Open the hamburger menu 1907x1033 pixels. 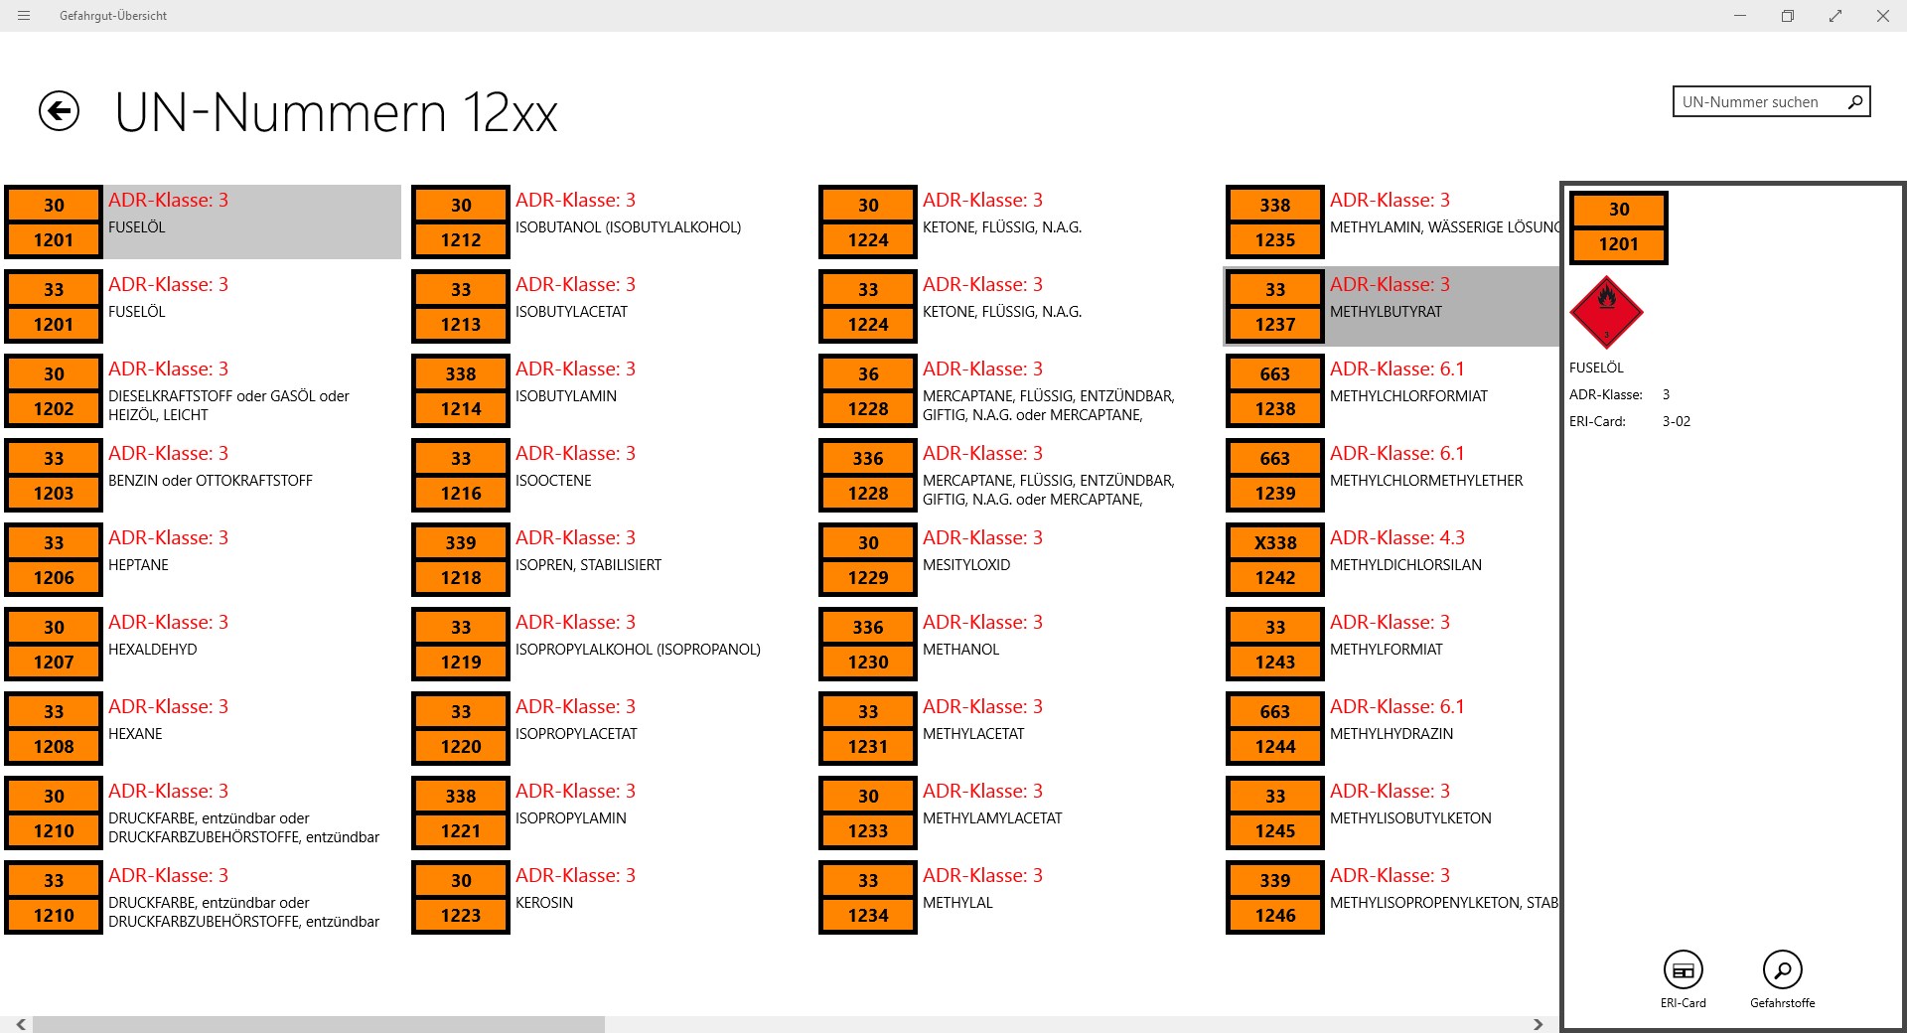24,16
